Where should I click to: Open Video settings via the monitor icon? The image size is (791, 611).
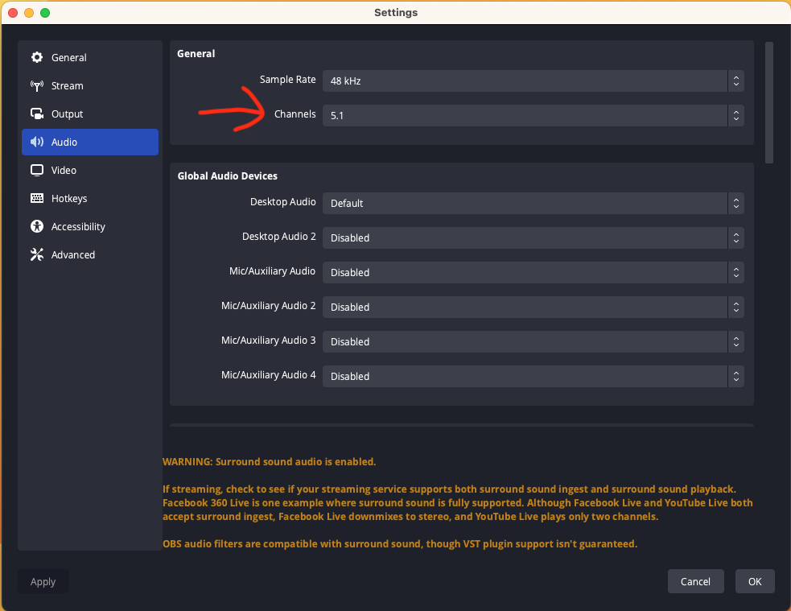36,170
